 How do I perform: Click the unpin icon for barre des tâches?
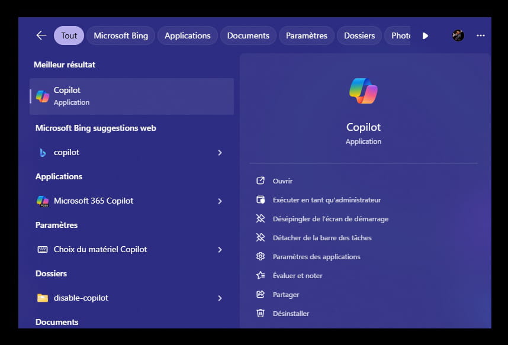[x=261, y=237]
